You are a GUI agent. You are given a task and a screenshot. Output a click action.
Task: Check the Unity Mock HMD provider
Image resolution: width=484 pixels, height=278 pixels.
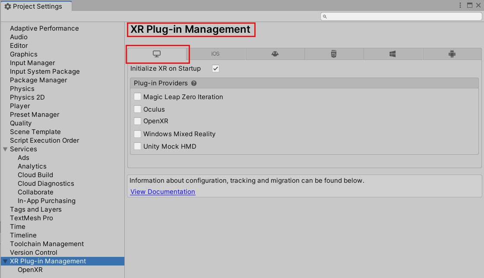point(137,146)
